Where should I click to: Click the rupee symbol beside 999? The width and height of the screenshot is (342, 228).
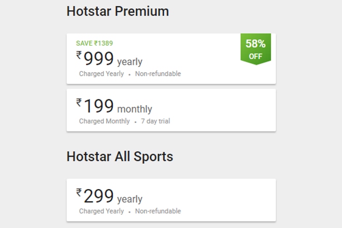coord(79,54)
